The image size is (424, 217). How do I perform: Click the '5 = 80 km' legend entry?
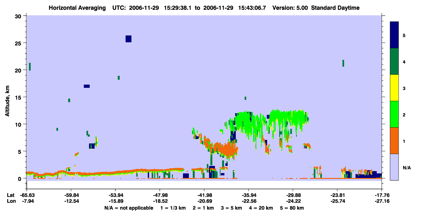(293, 208)
